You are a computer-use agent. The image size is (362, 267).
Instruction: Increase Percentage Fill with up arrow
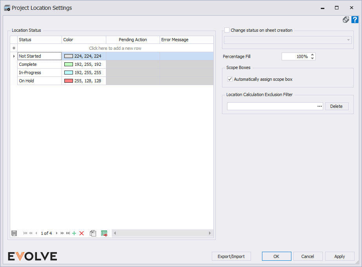point(312,54)
